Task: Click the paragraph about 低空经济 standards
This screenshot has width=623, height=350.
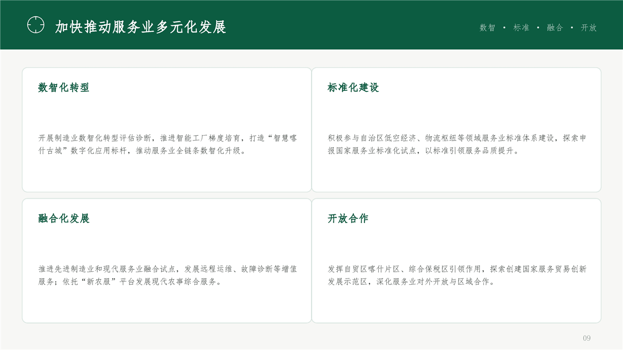Action: pyautogui.click(x=457, y=144)
